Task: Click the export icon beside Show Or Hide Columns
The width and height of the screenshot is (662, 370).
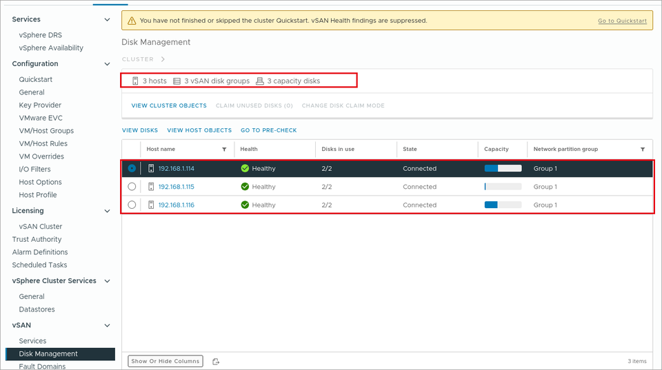Action: coord(216,362)
